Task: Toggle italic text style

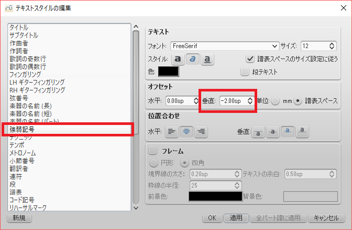Action: click(193, 59)
